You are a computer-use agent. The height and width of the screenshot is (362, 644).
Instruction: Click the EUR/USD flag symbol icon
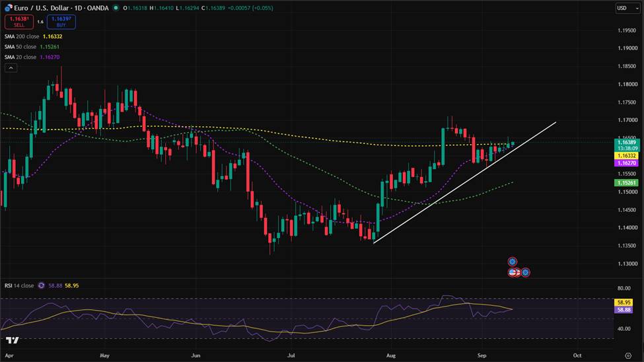pos(8,8)
